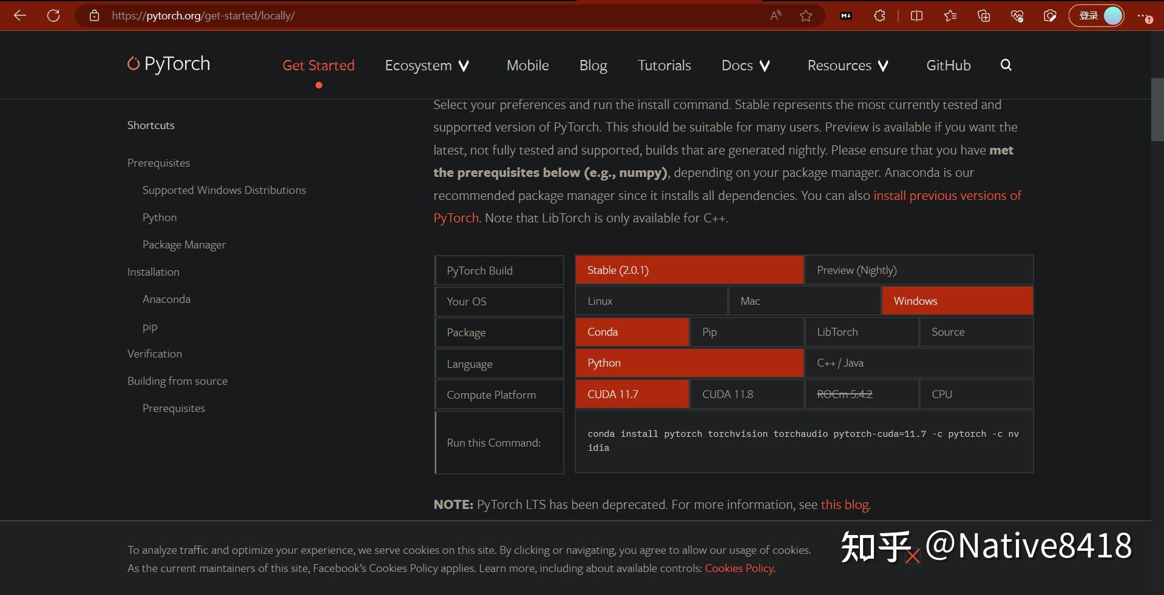Image resolution: width=1164 pixels, height=595 pixels.
Task: Select Pip as the package option
Action: (x=747, y=332)
